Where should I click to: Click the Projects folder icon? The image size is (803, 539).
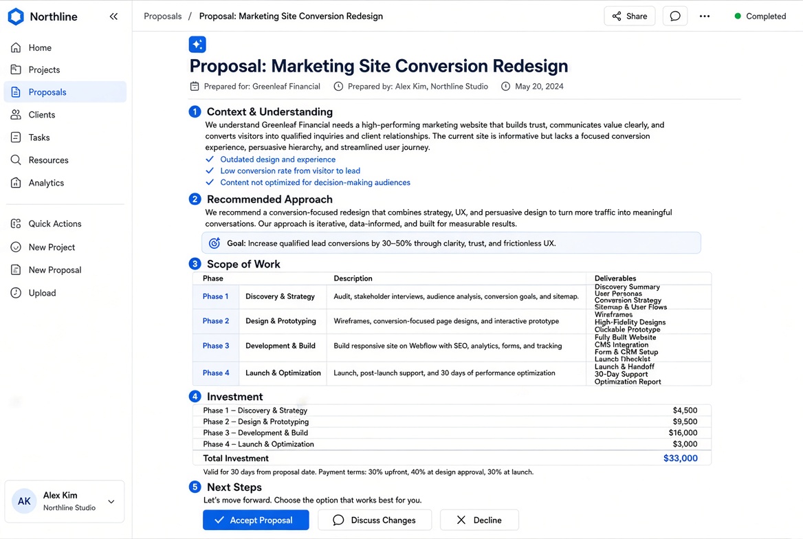(16, 69)
